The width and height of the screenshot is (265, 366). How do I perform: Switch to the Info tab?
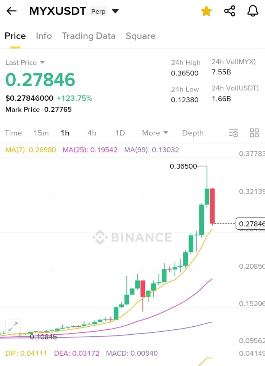click(x=44, y=36)
